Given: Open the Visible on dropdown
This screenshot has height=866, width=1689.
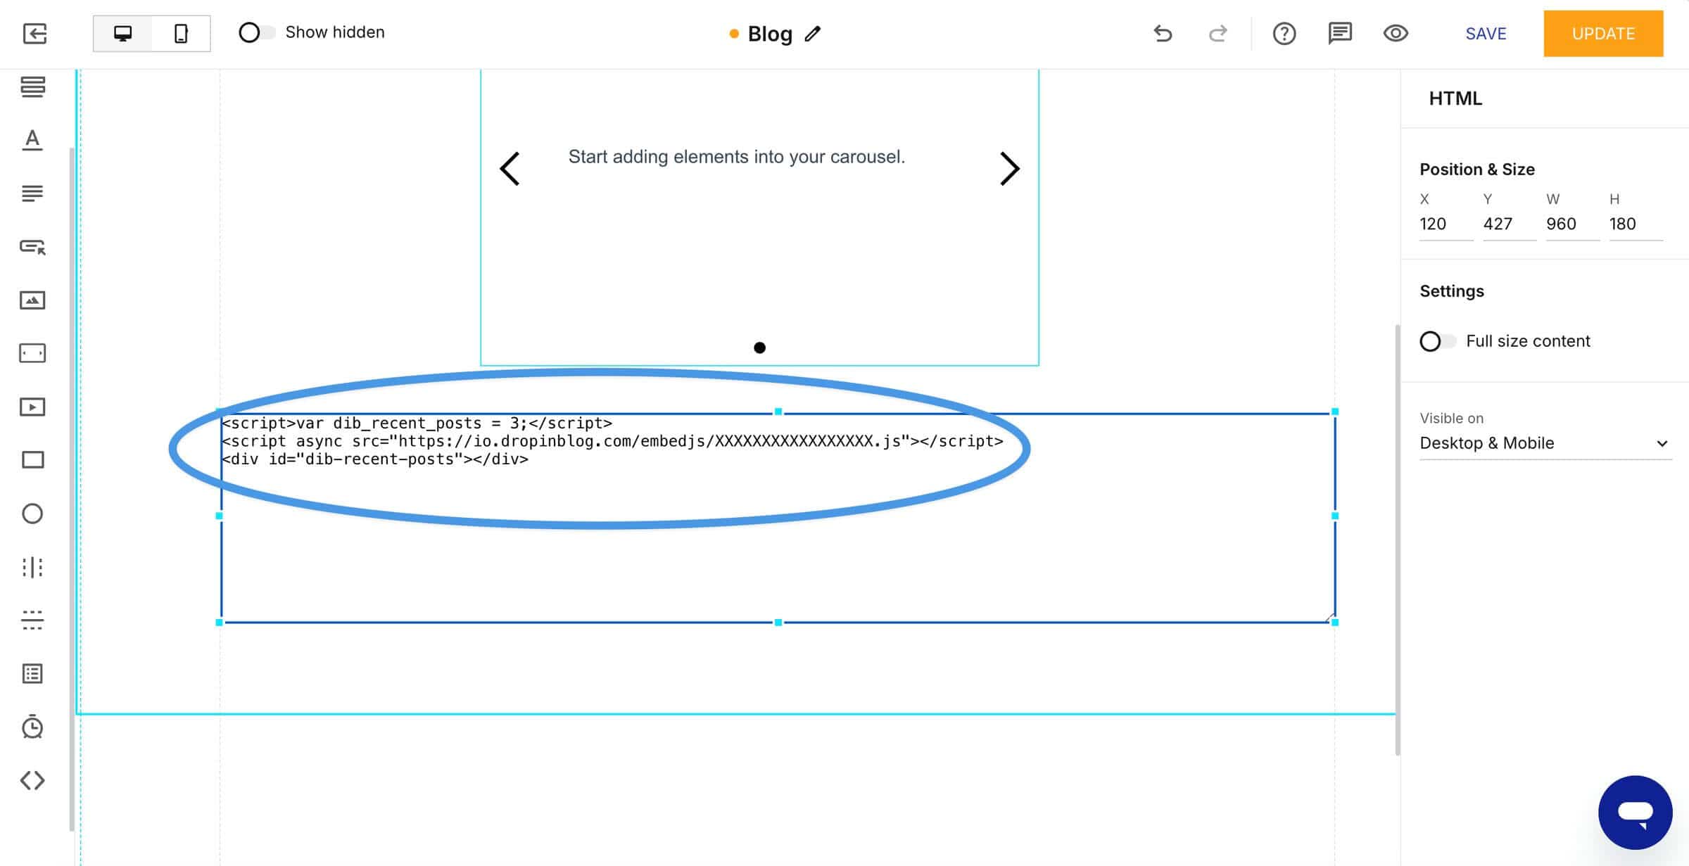Looking at the screenshot, I should [x=1545, y=443].
